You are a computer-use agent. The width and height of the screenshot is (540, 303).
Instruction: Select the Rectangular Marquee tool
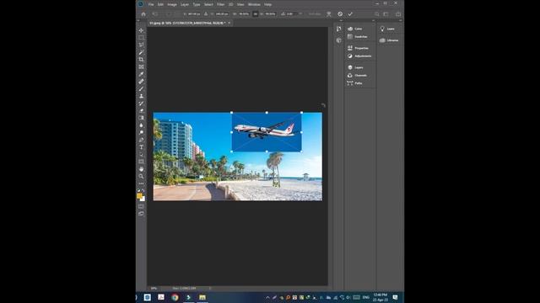tap(141, 37)
